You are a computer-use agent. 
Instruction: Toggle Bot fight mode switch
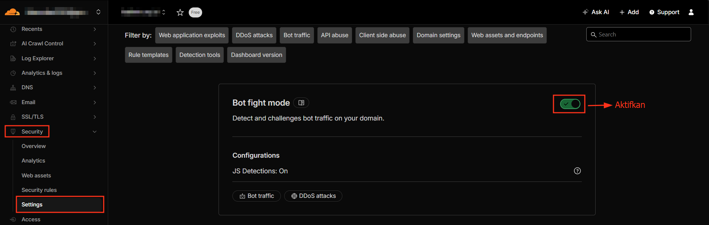pyautogui.click(x=570, y=104)
